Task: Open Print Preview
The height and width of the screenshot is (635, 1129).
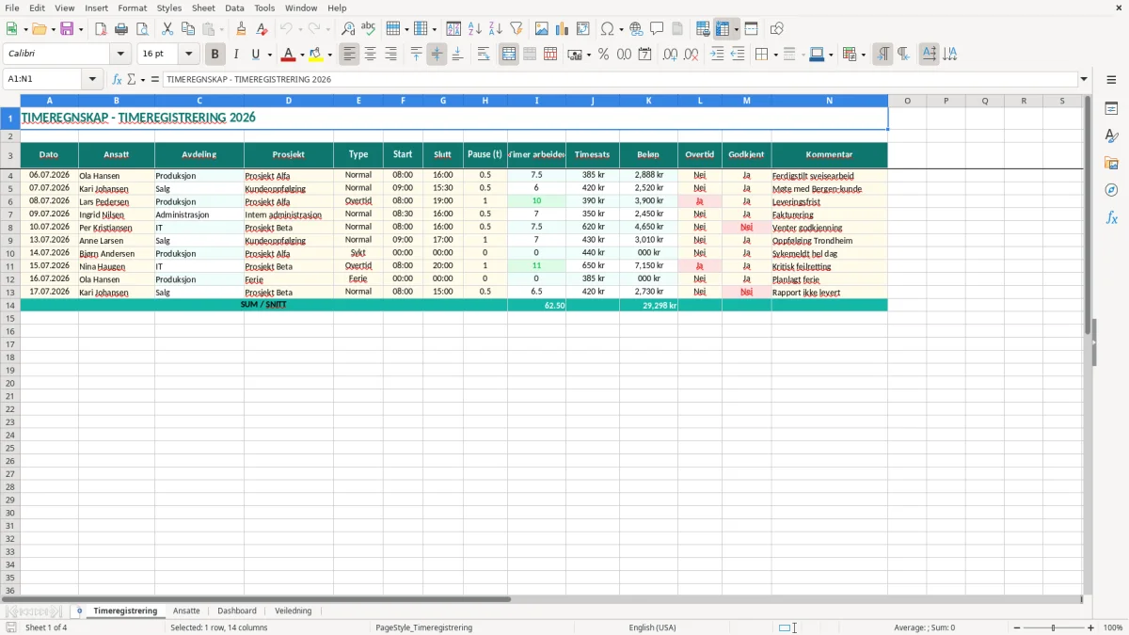Action: (x=142, y=29)
